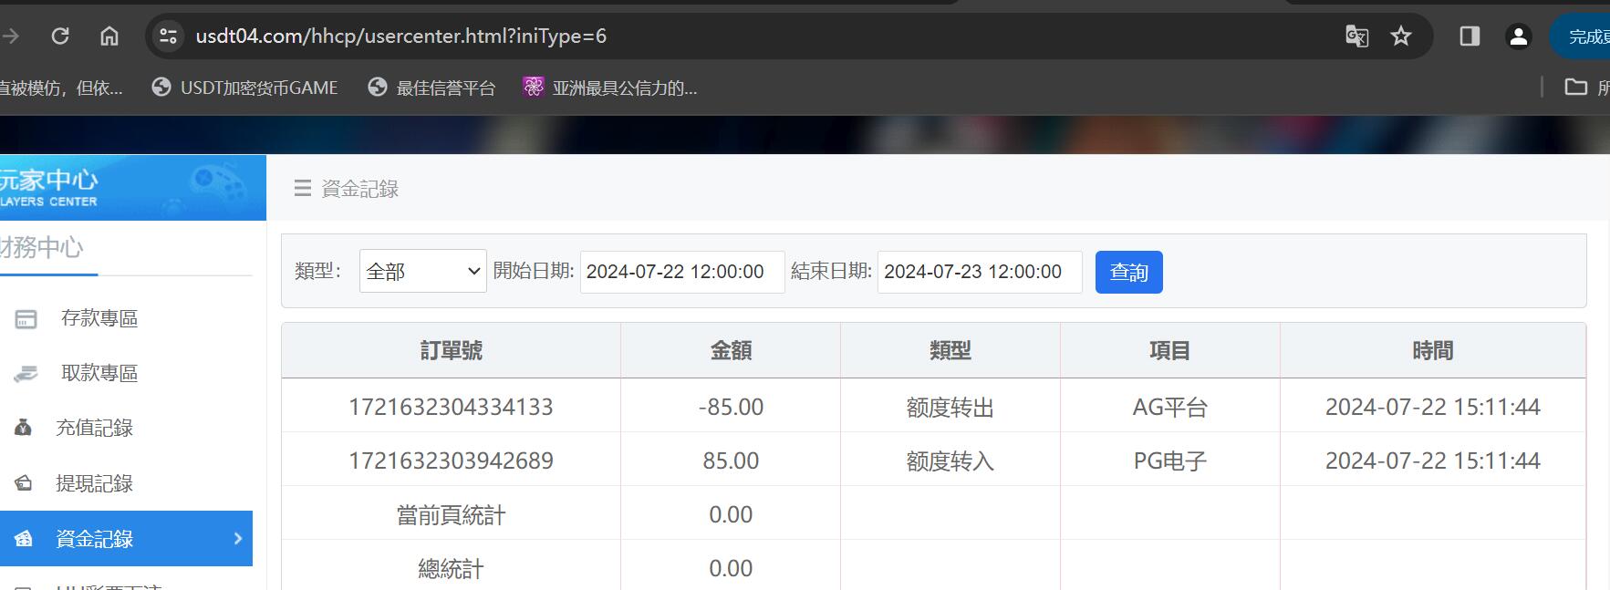The width and height of the screenshot is (1610, 590).
Task: Click the 項目 column header
Action: pyautogui.click(x=1170, y=351)
